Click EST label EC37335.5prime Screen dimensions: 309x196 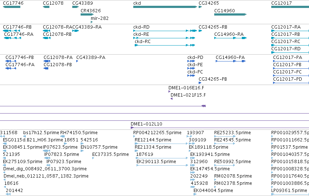pyautogui.click(x=110, y=154)
